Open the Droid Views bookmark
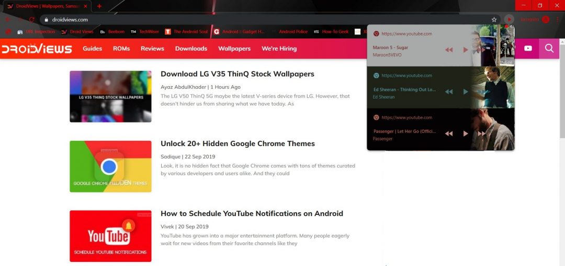The height and width of the screenshot is (266, 565). [77, 32]
